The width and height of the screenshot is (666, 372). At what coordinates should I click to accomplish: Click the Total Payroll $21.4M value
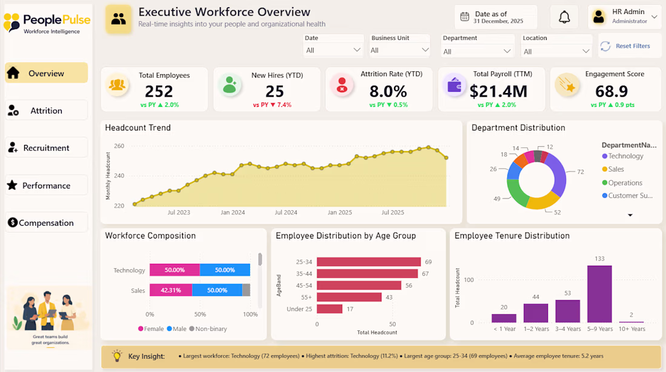[x=499, y=91]
